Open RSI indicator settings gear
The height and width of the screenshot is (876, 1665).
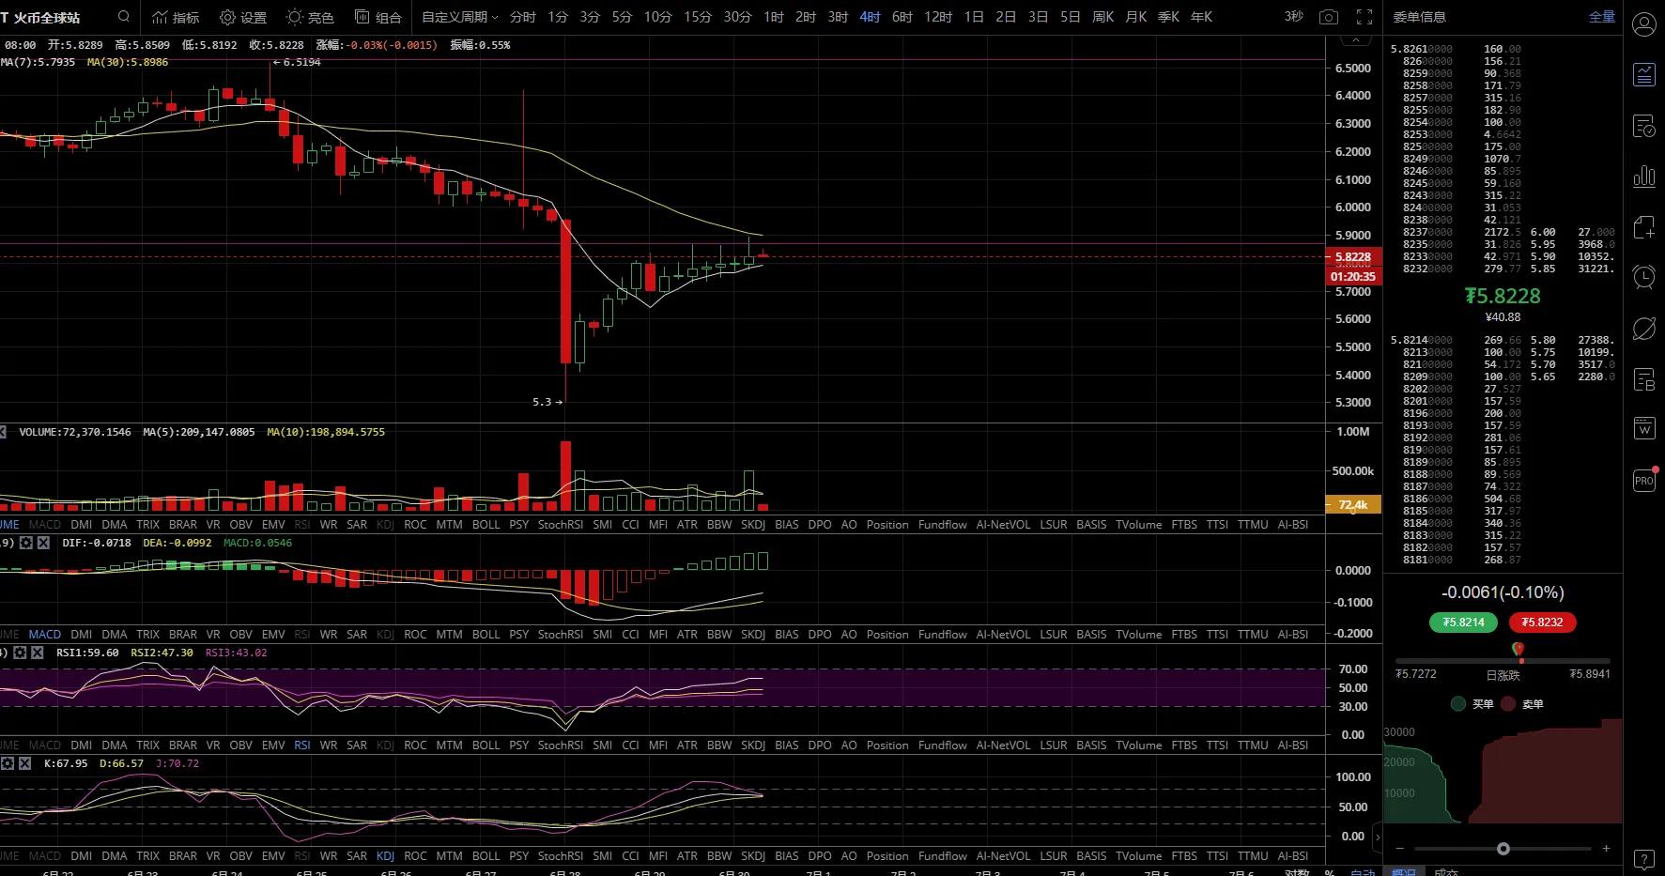pos(22,653)
